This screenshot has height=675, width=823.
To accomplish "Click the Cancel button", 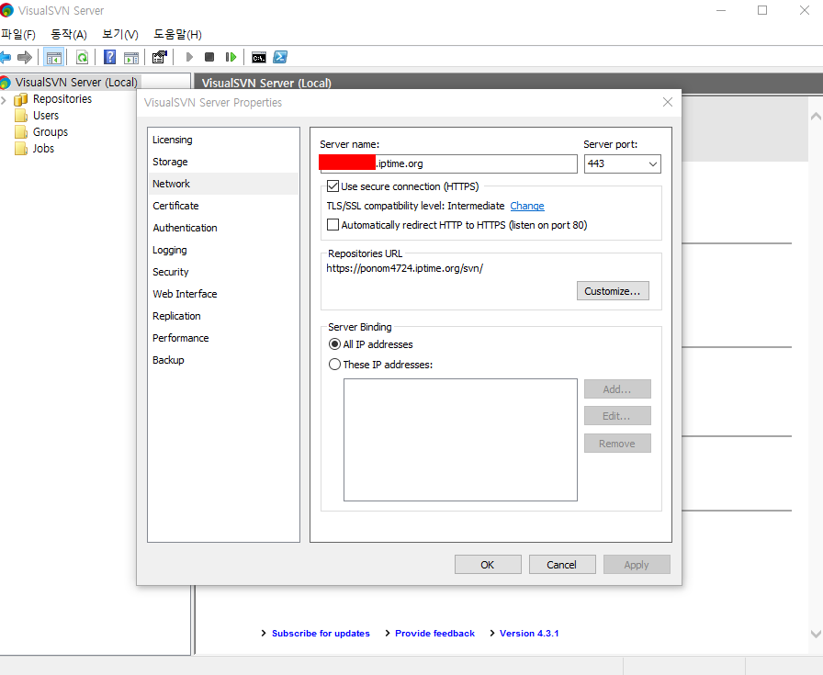I will (x=561, y=564).
